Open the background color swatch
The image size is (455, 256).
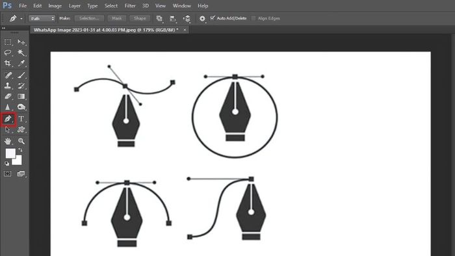(18, 161)
